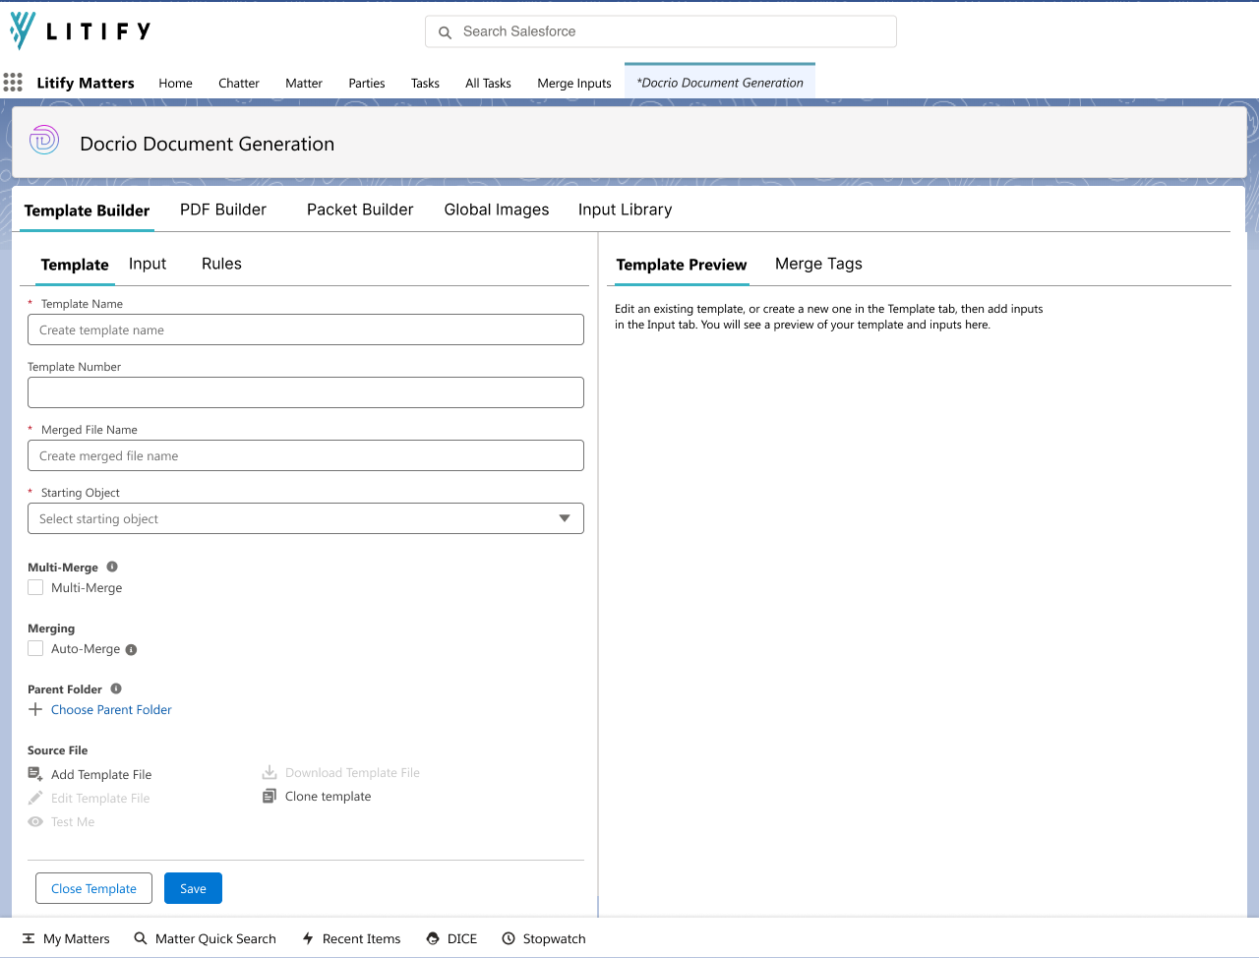
Task: Enable the Auto-Merge checkbox
Action: [35, 648]
